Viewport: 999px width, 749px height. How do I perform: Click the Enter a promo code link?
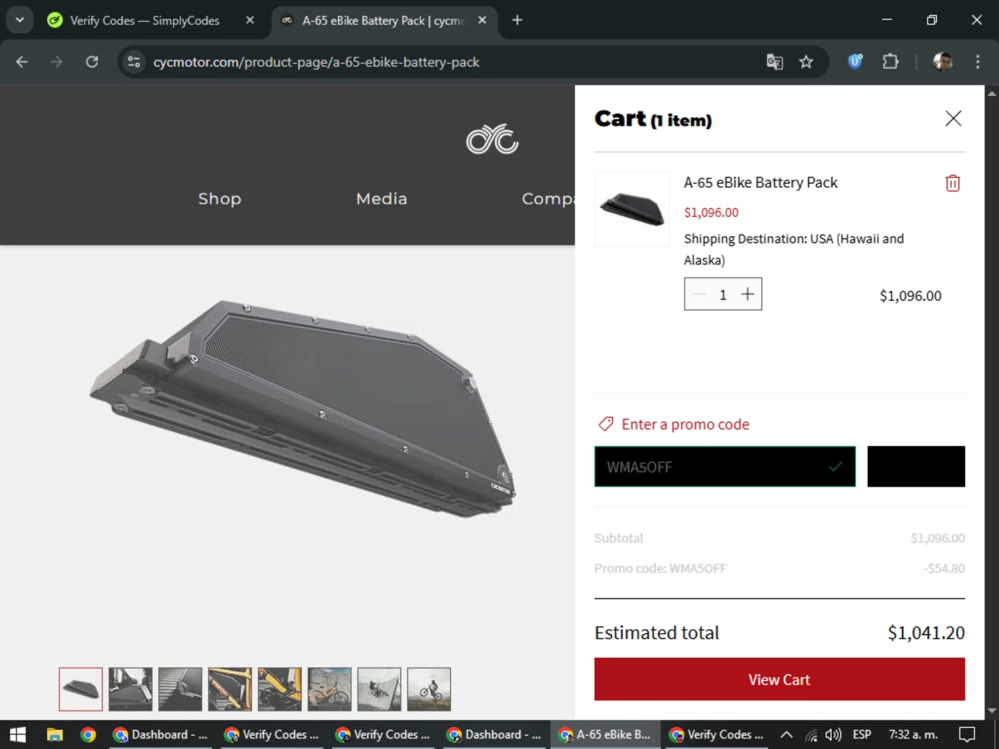pyautogui.click(x=685, y=425)
